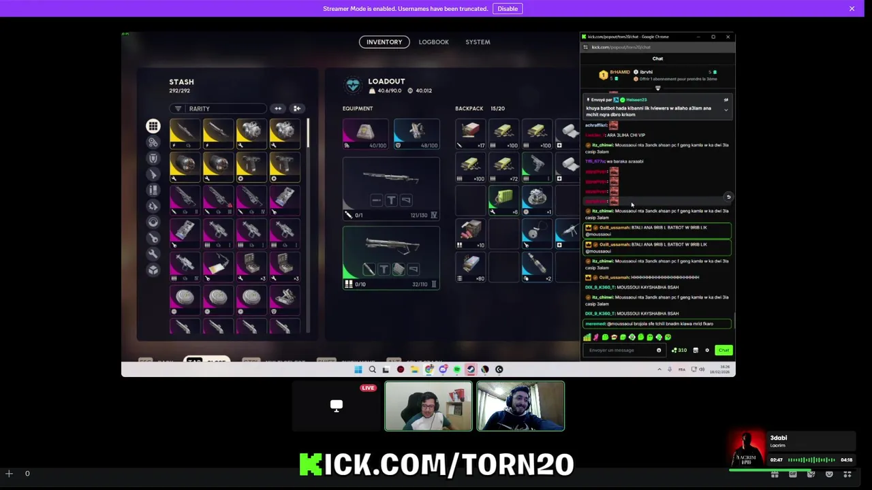The width and height of the screenshot is (872, 490).
Task: Click the stash compact arrows button
Action: tap(278, 109)
